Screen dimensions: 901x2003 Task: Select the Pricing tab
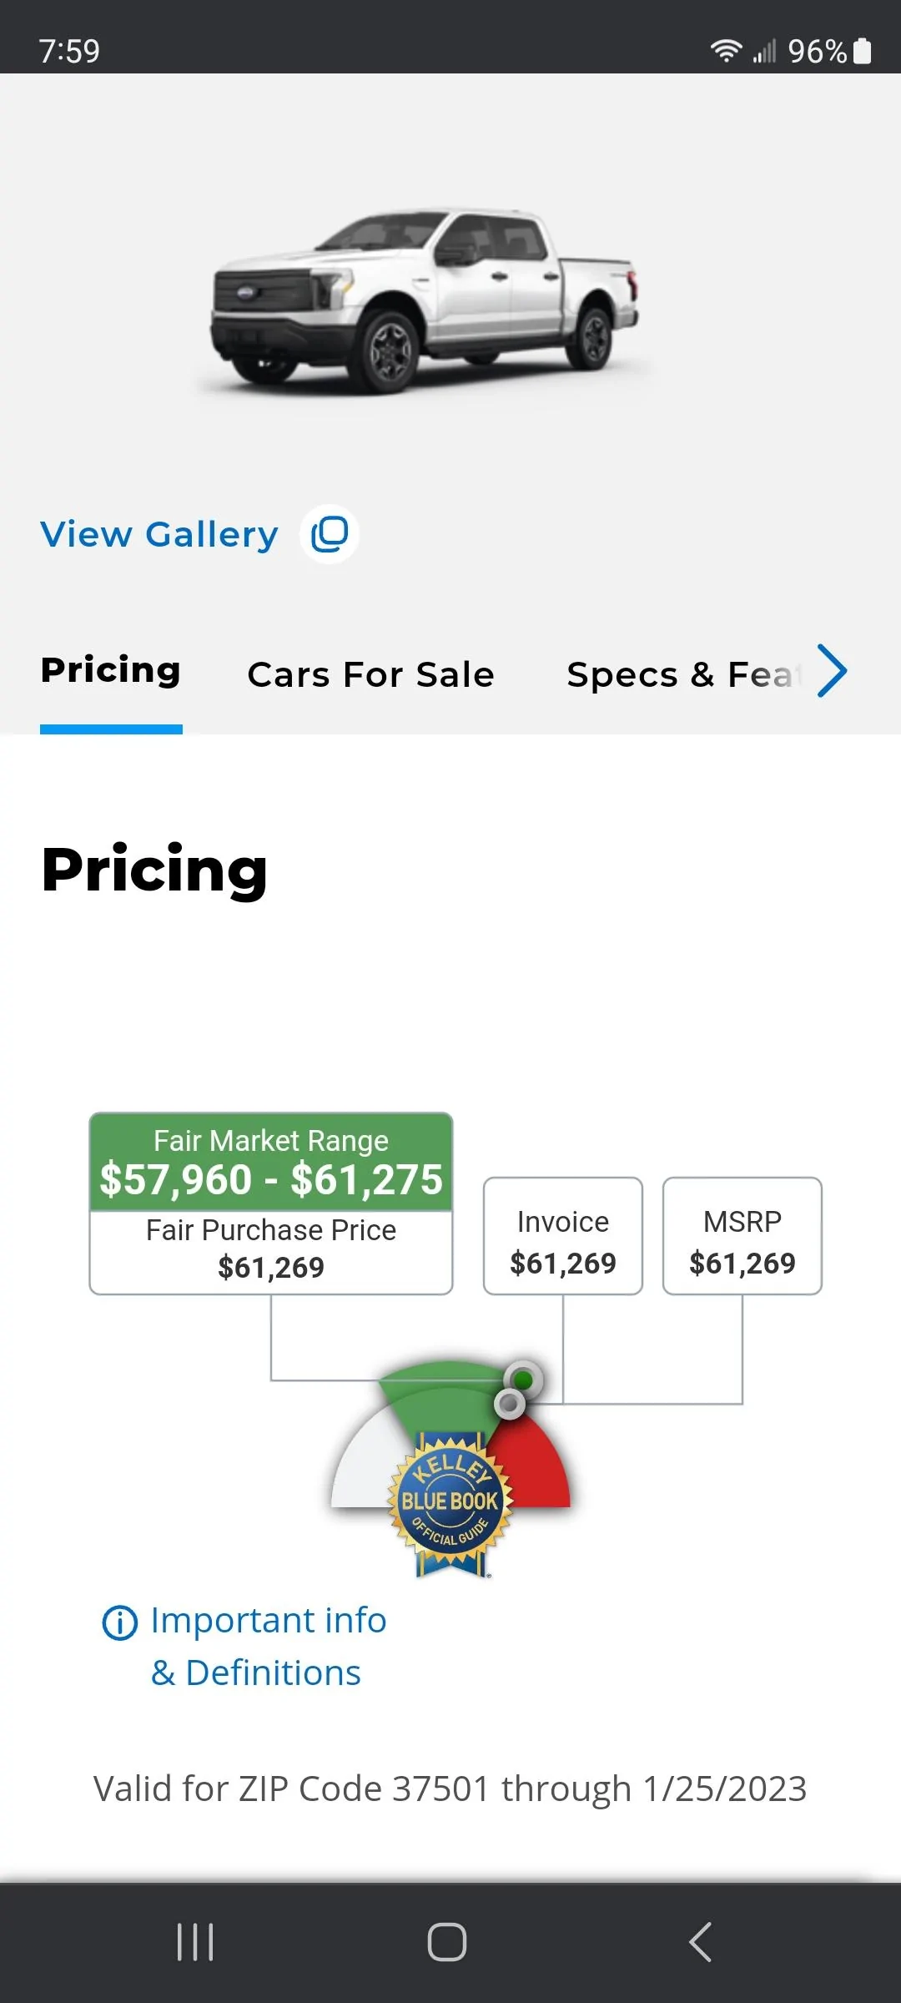click(x=111, y=670)
